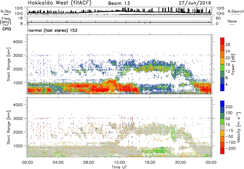Click the yellow-orange 16–20 dB power color segment

(x=222, y=61)
